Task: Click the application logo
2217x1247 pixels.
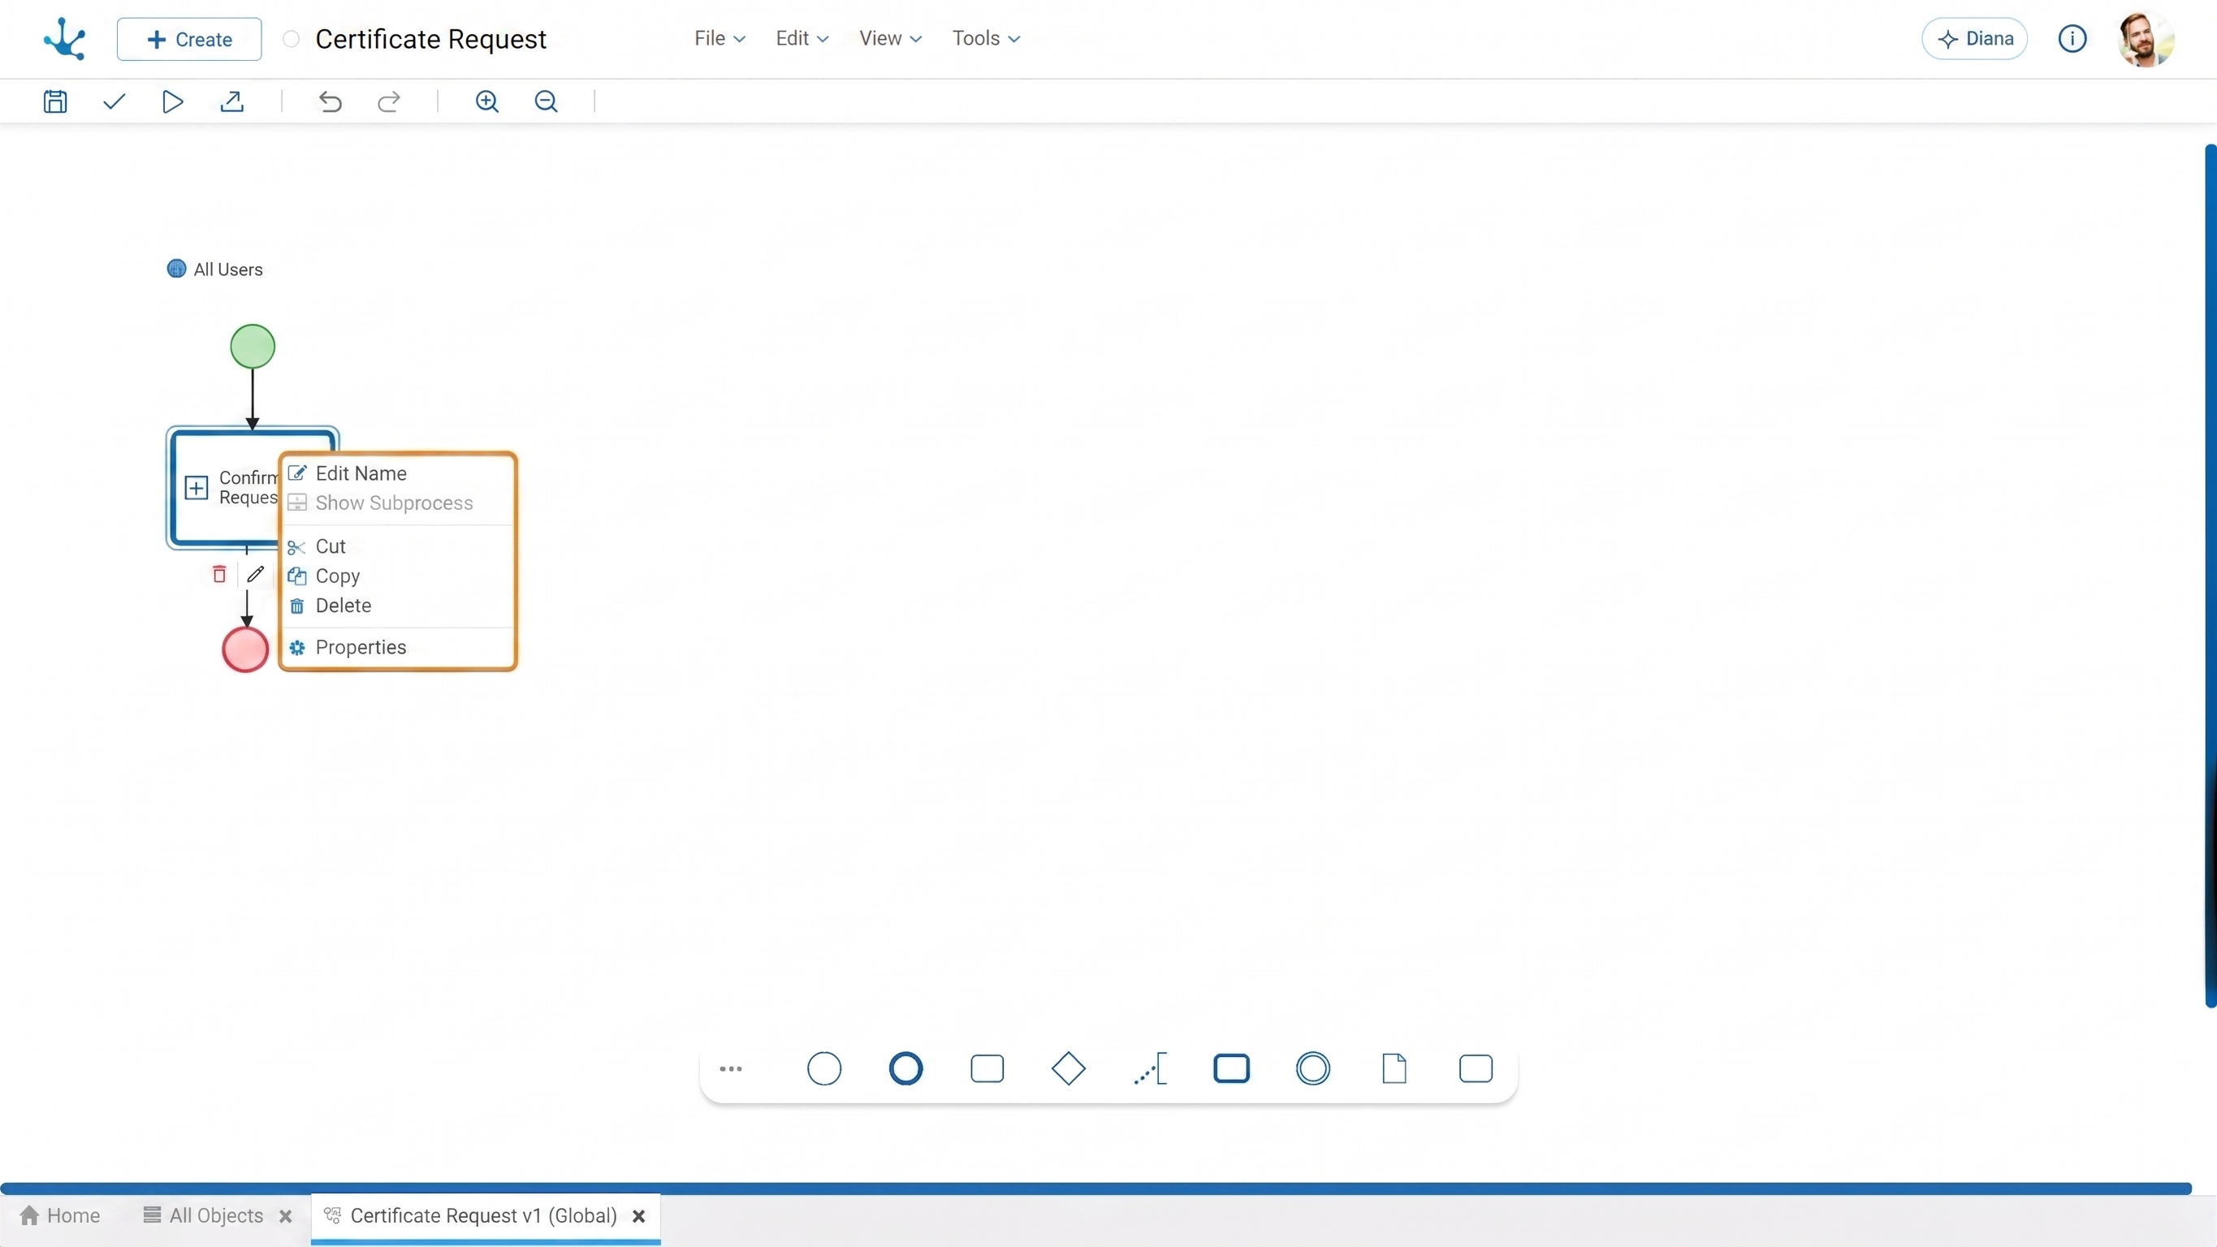Action: click(x=64, y=39)
